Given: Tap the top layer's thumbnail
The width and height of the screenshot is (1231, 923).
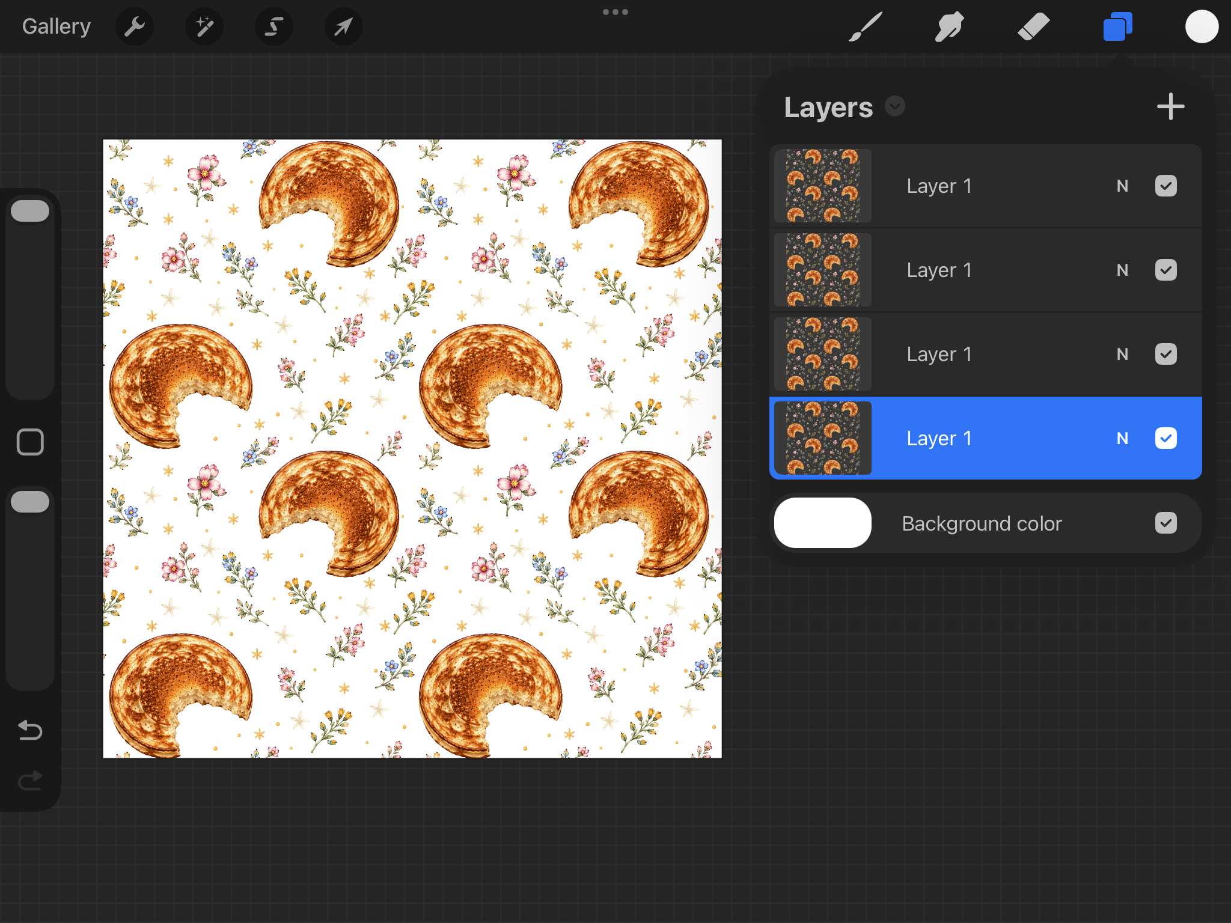Looking at the screenshot, I should (823, 186).
